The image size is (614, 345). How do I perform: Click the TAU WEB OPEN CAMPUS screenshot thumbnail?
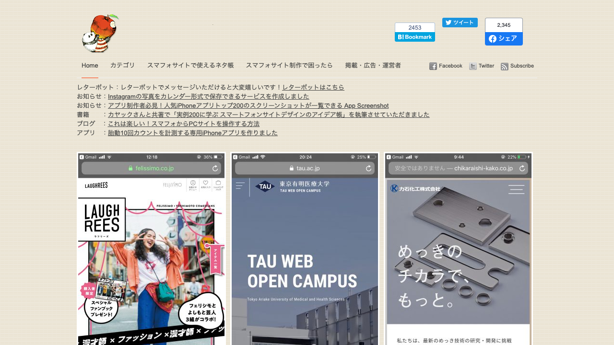coord(304,249)
